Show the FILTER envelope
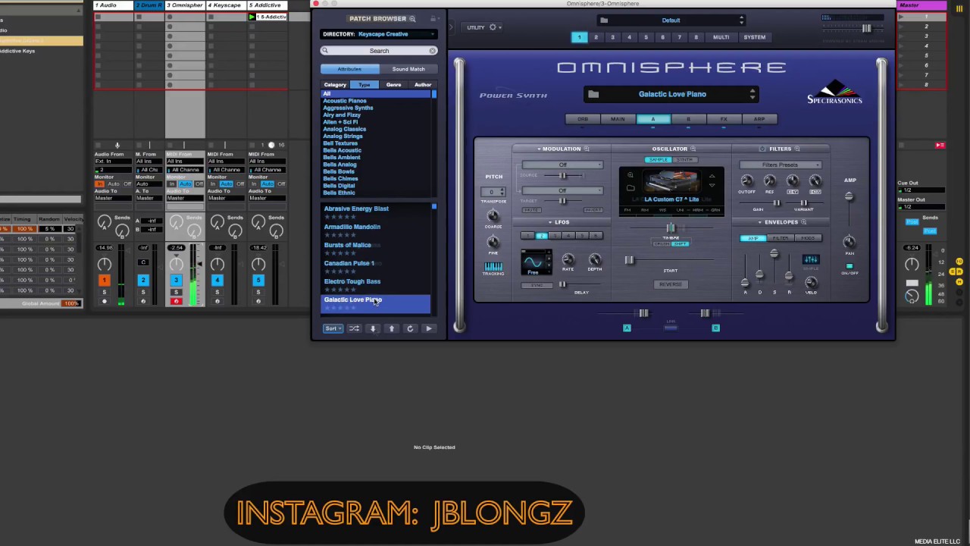 click(780, 238)
